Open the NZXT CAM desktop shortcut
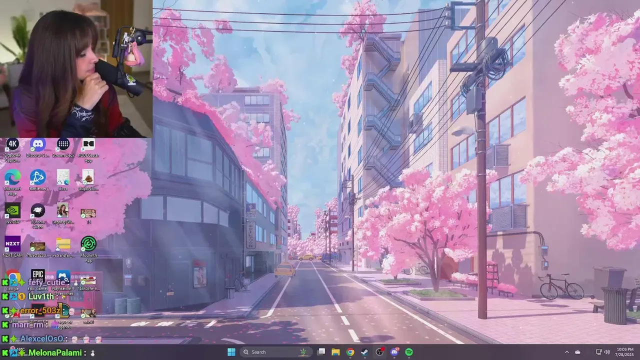This screenshot has height=360, width=640. pyautogui.click(x=12, y=246)
